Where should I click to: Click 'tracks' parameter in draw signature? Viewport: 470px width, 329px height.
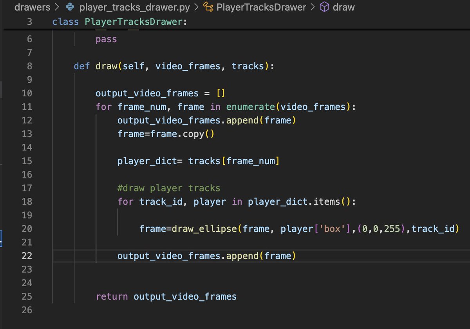coord(248,66)
